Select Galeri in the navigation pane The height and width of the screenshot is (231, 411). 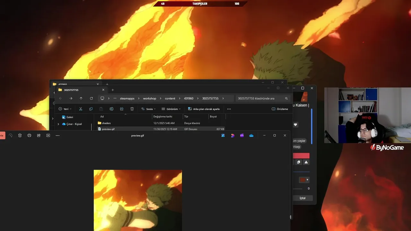70,117
